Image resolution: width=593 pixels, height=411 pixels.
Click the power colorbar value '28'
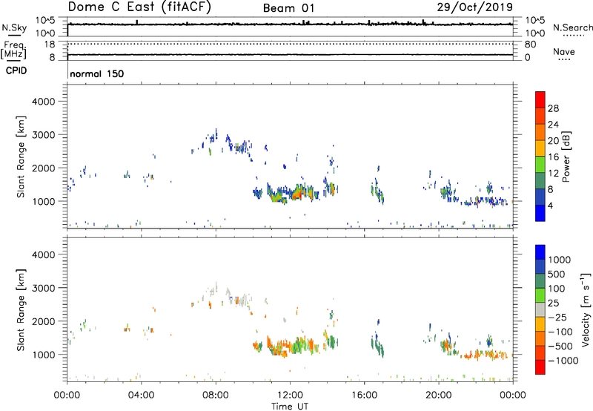553,108
